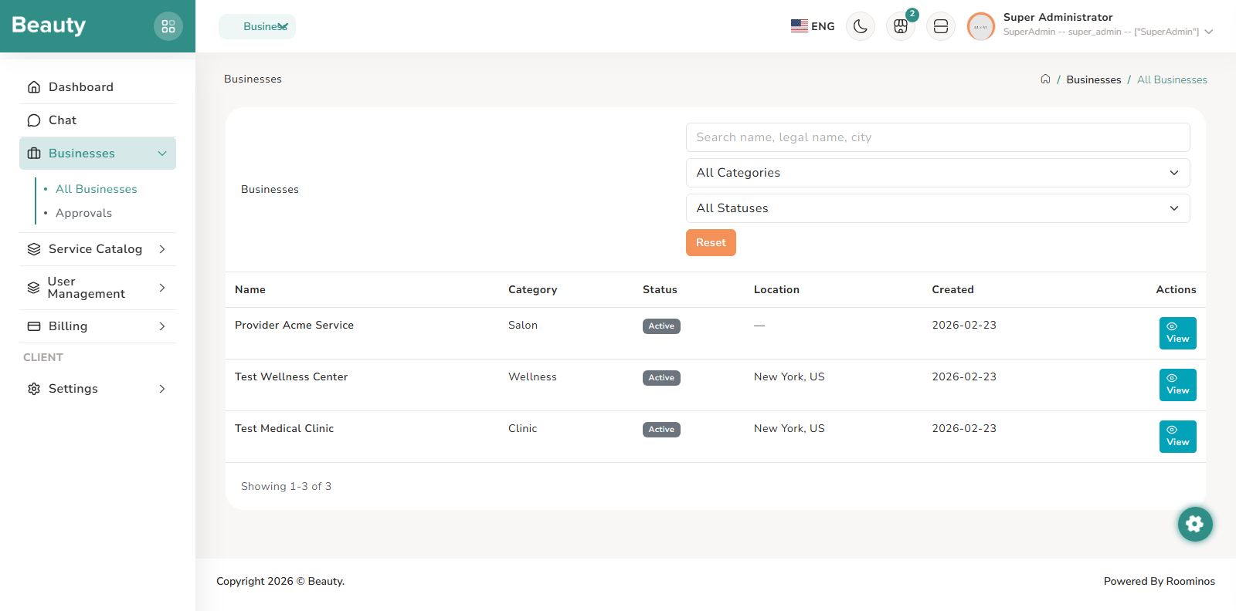Click the Showing 1-3 of 3 text
1236x611 pixels.
pos(286,486)
